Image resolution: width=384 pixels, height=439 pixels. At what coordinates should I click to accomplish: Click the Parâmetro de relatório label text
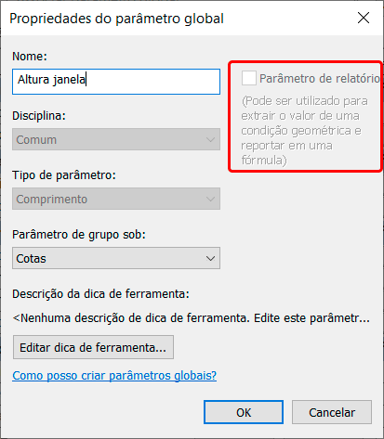320,79
